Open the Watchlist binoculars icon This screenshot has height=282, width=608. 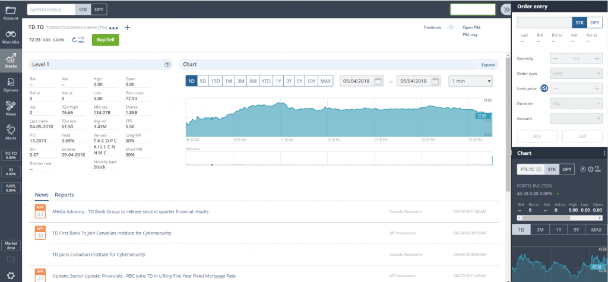click(x=11, y=36)
